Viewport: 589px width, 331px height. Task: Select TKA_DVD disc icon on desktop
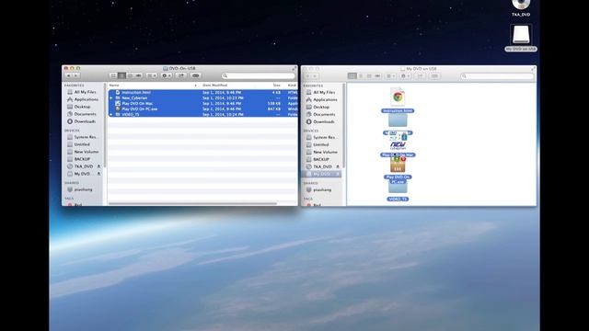[x=521, y=5]
